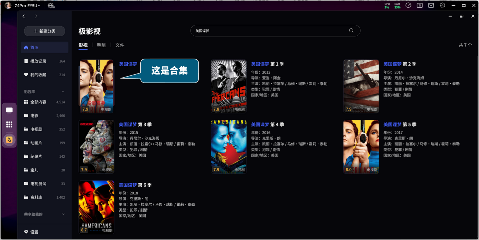Click the title 美国谍梦 第 1 季
The width and height of the screenshot is (479, 240).
(267, 64)
